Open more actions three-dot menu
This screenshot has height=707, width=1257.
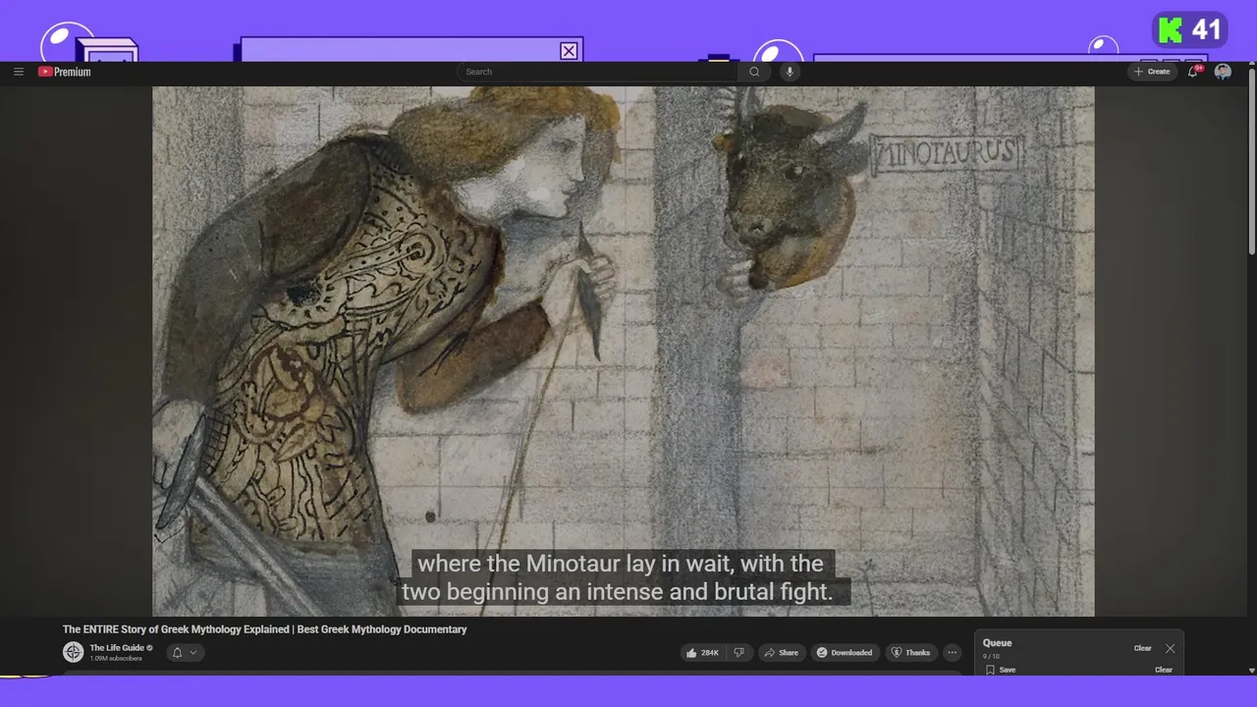(x=952, y=652)
